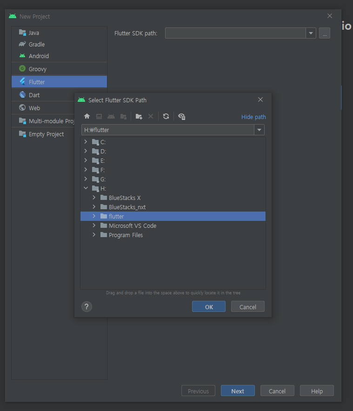This screenshot has width=353, height=411.
Task: Expand the flutter folder chevron
Action: (x=94, y=216)
